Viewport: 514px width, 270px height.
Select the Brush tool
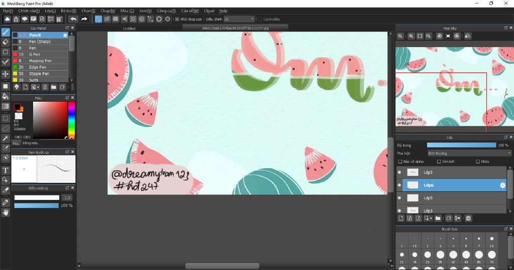5,32
